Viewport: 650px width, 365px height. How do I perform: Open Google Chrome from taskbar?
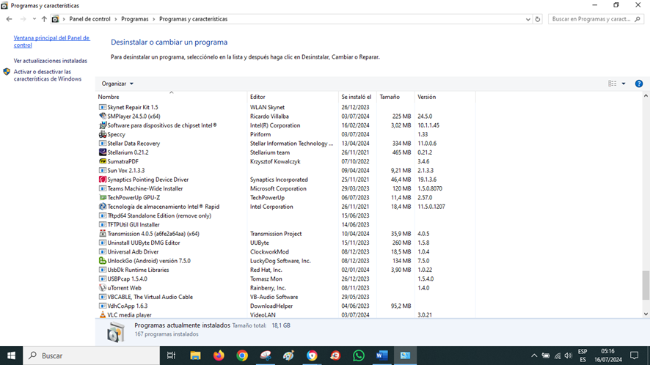(x=242, y=355)
